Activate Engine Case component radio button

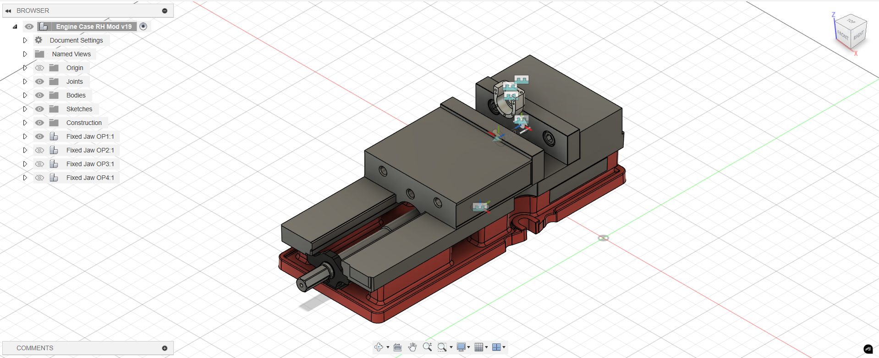pyautogui.click(x=143, y=27)
